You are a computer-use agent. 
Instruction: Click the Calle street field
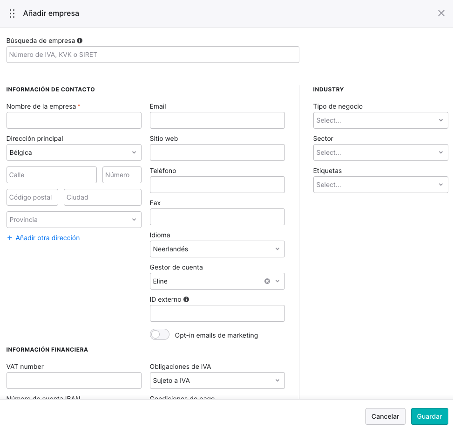tap(52, 175)
